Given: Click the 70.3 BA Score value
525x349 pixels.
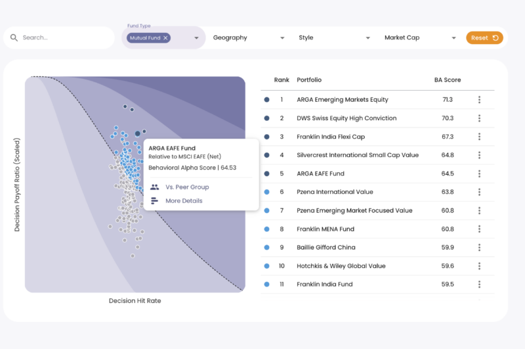Looking at the screenshot, I should (x=448, y=118).
